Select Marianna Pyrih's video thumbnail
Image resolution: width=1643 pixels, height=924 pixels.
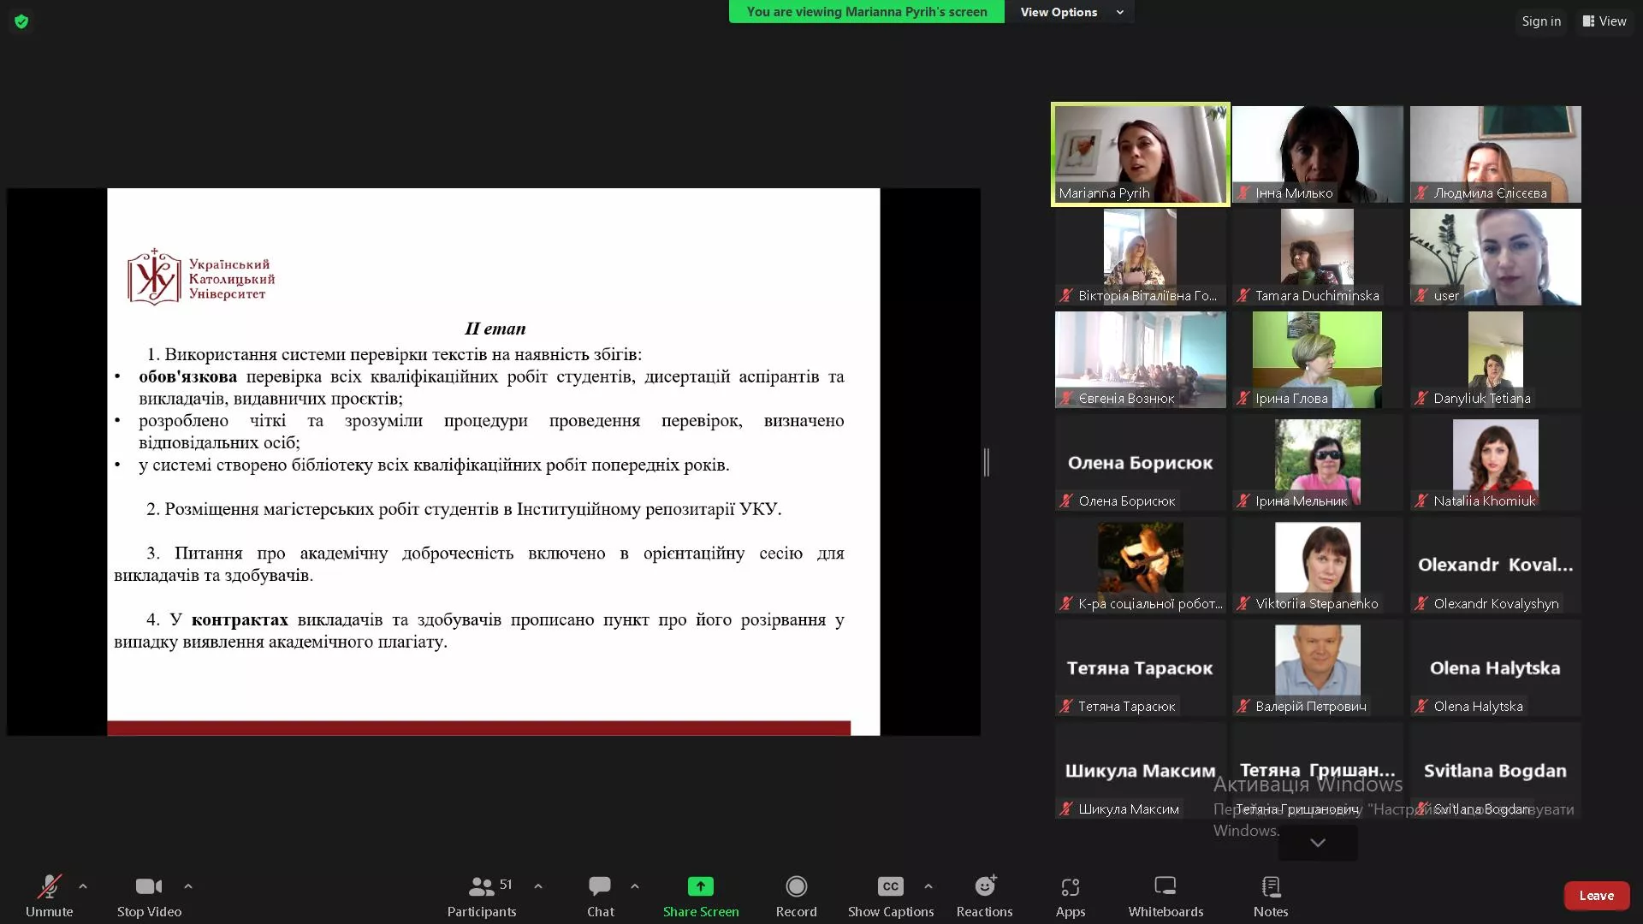pyautogui.click(x=1140, y=154)
